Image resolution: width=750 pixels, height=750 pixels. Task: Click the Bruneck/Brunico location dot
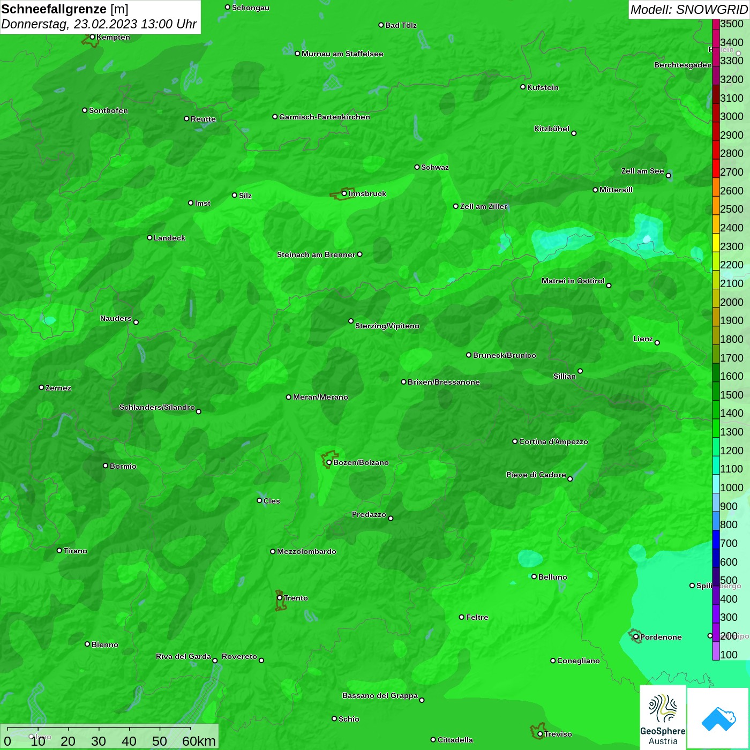click(469, 355)
